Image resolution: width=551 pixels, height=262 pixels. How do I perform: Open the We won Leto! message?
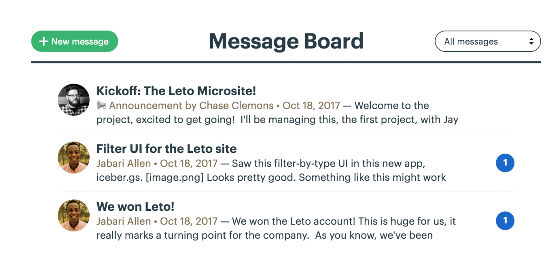click(x=135, y=206)
